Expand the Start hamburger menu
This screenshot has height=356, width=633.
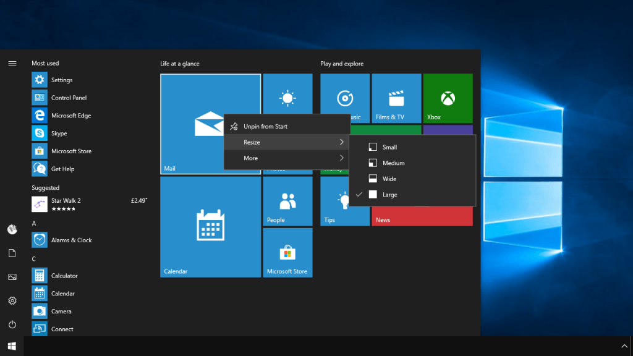point(12,64)
